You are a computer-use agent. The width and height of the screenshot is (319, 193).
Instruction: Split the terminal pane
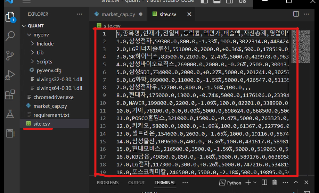[264, 183]
